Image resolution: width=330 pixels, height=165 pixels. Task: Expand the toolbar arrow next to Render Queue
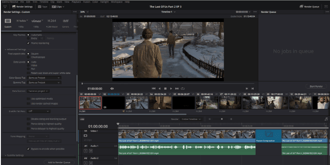pyautogui.click(x=326, y=7)
